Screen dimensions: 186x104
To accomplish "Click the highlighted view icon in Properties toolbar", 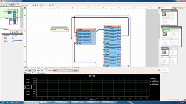I will [x=17, y=32].
